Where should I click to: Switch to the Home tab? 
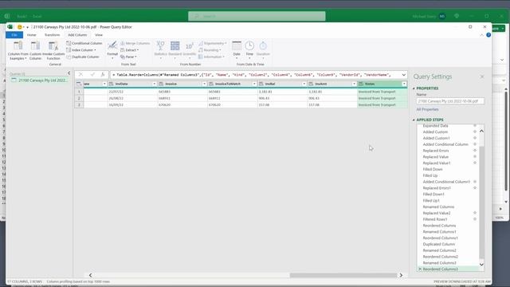pos(32,35)
